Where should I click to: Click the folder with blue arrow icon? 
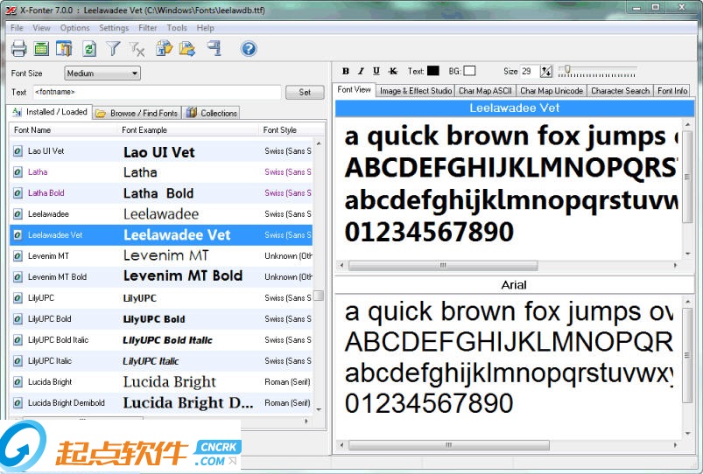tap(186, 48)
